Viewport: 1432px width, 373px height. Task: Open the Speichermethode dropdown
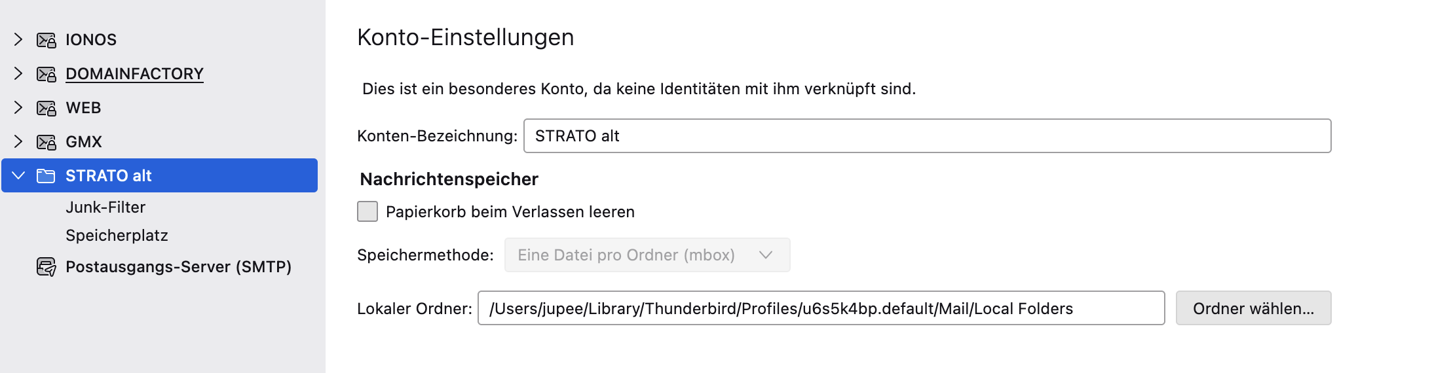(647, 255)
